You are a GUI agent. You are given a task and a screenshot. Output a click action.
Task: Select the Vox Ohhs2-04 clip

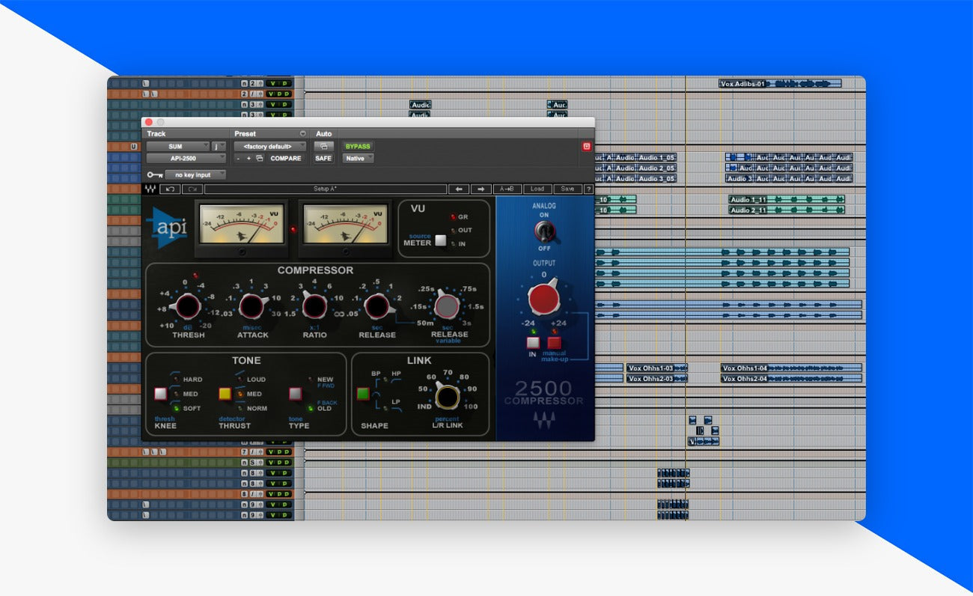pyautogui.click(x=791, y=378)
